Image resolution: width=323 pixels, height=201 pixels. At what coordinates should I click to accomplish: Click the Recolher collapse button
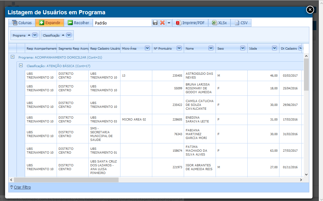point(79,23)
